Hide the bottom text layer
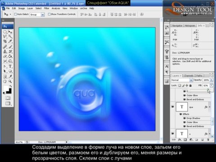 173,133
